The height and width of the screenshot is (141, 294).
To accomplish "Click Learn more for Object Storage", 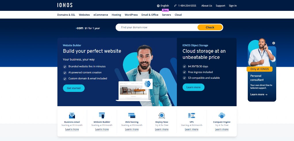I will [193, 87].
